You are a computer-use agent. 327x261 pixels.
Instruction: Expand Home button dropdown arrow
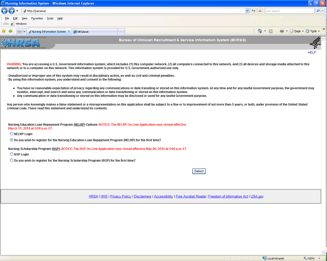click(265, 31)
